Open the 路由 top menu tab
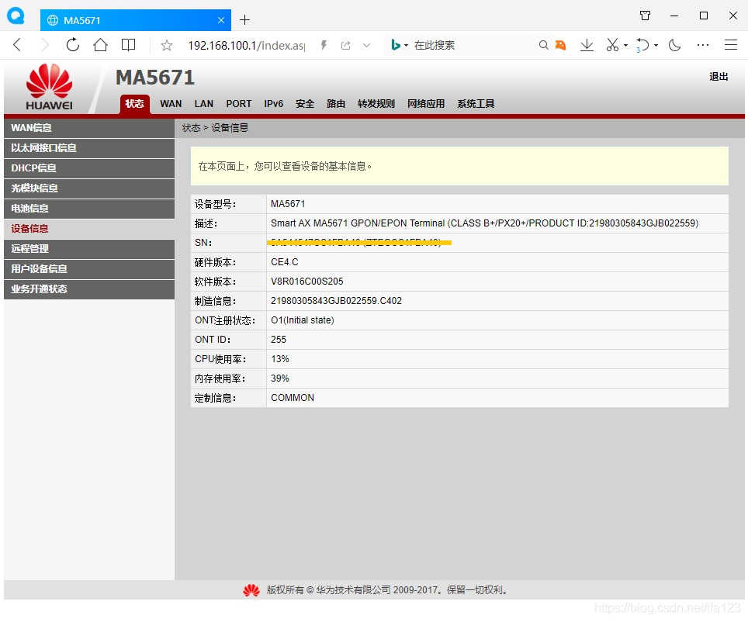 336,104
